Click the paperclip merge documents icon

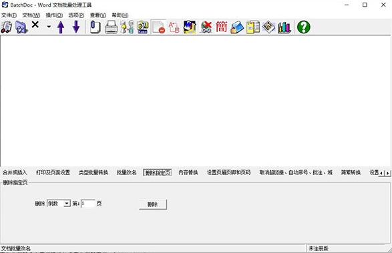[x=95, y=27]
